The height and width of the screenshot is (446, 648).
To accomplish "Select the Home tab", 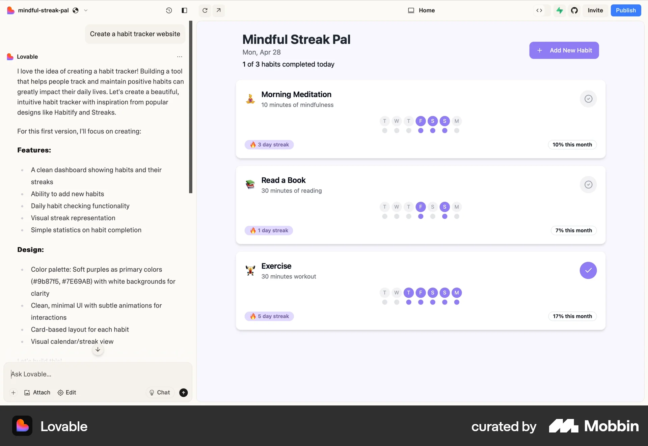I will pos(421,10).
